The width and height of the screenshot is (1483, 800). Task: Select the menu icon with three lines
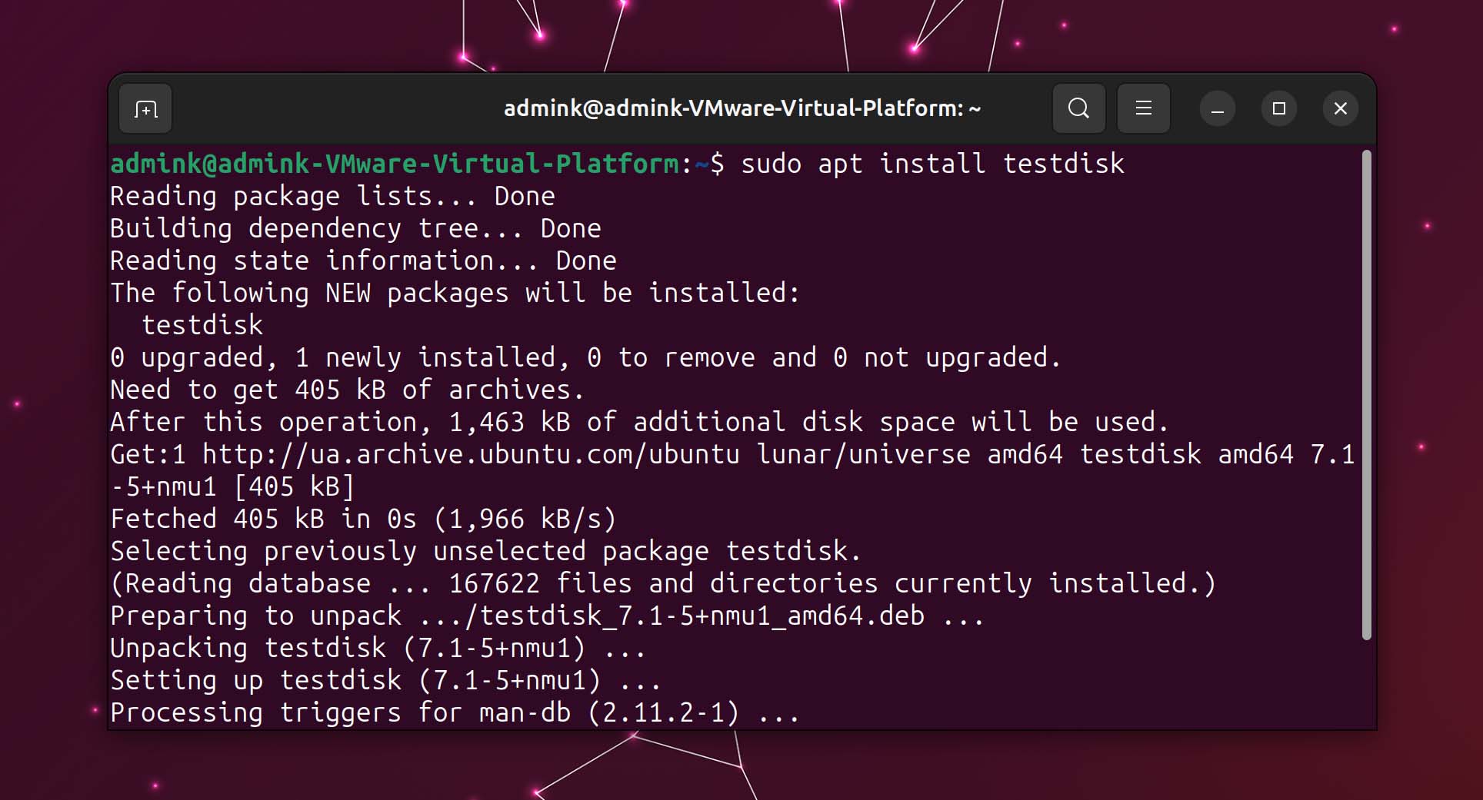click(1143, 108)
